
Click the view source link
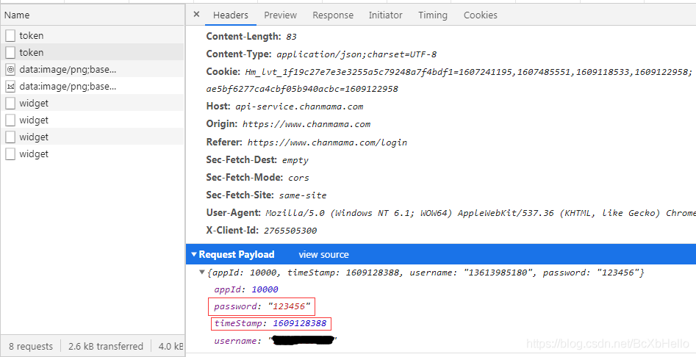[x=323, y=255]
